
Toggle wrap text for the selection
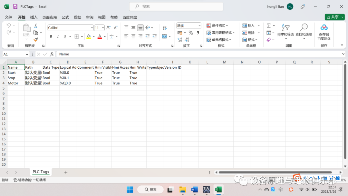(x=165, y=27)
